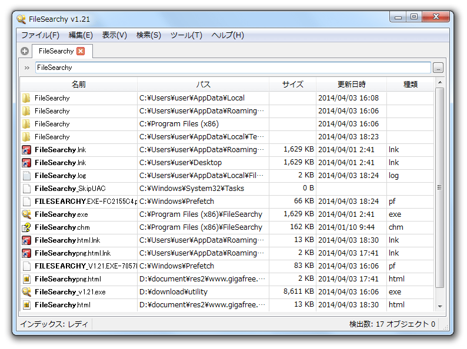This screenshot has width=467, height=349.
Task: Open the ツール(T) menu
Action: click(186, 35)
